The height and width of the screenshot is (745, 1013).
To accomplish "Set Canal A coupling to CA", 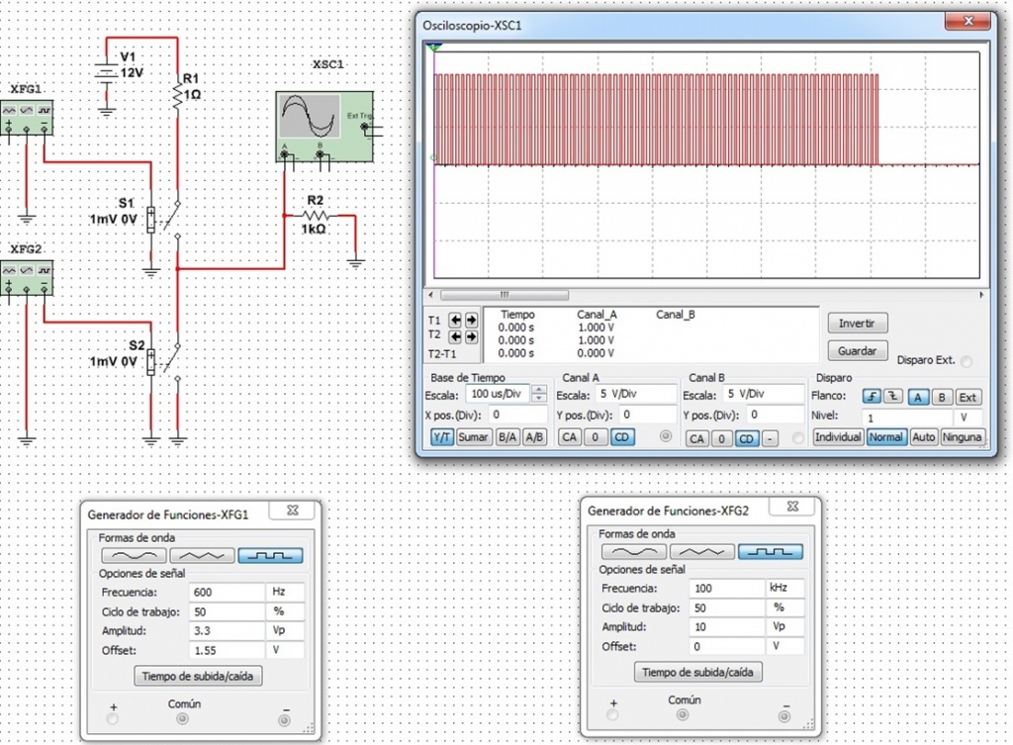I will (x=569, y=437).
